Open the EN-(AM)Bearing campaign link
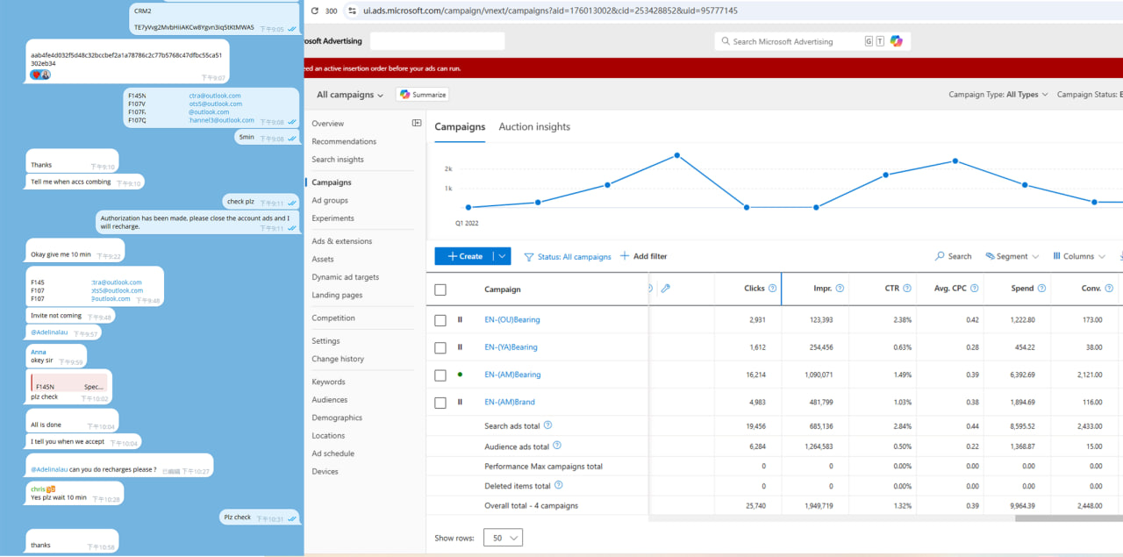Viewport: 1123px width, 557px height. [512, 375]
